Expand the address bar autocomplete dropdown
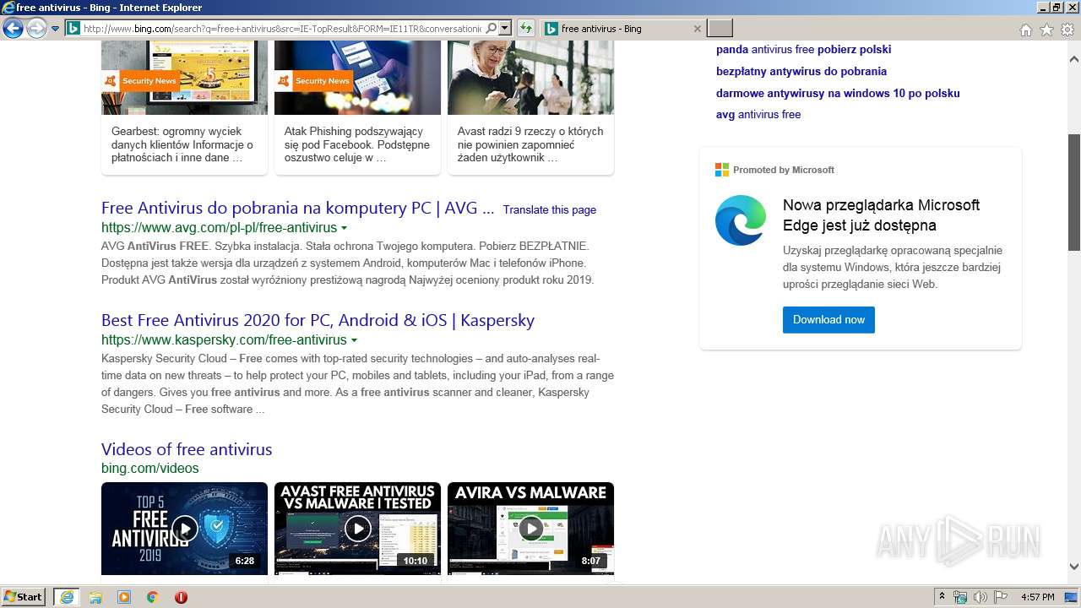This screenshot has width=1081, height=608. pos(505,28)
